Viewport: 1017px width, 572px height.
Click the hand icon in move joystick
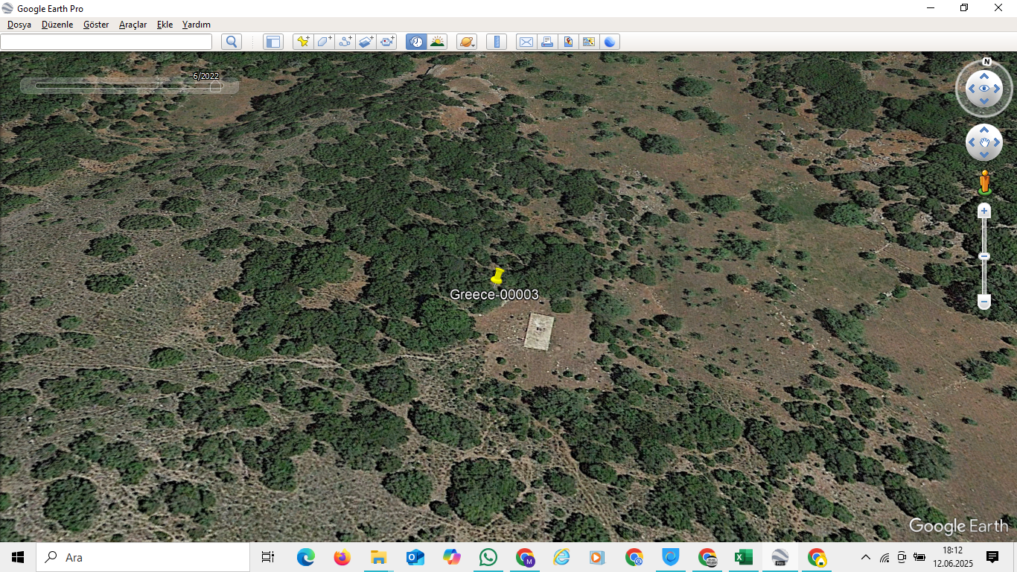pos(984,142)
